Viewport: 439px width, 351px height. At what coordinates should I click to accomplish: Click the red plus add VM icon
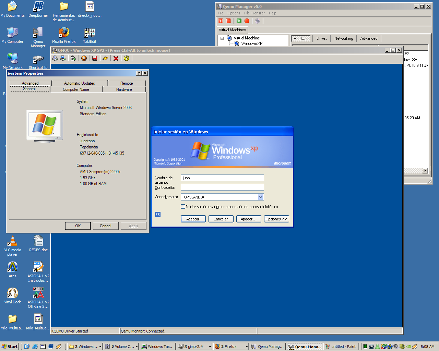tap(221, 21)
